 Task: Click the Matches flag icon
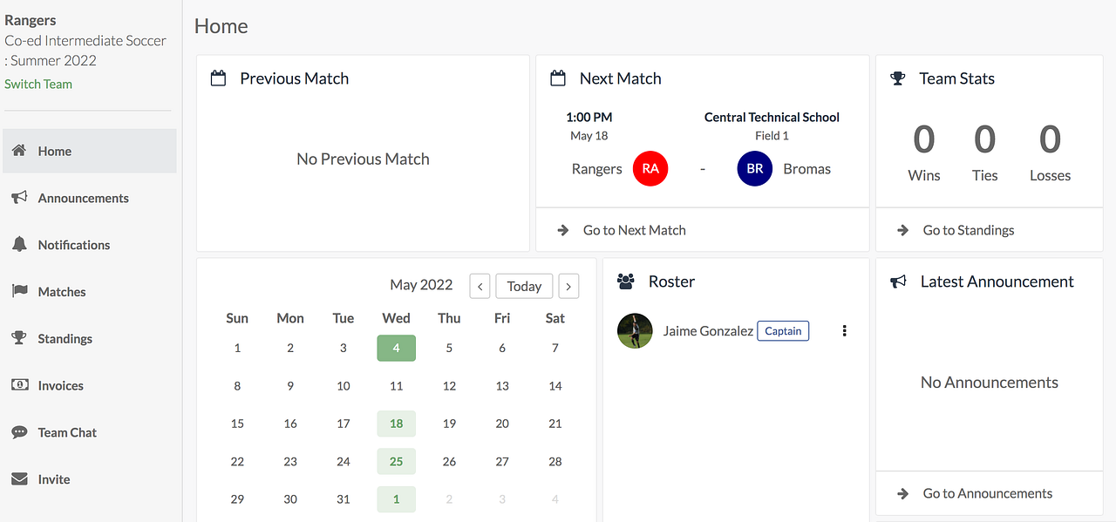[x=19, y=292]
